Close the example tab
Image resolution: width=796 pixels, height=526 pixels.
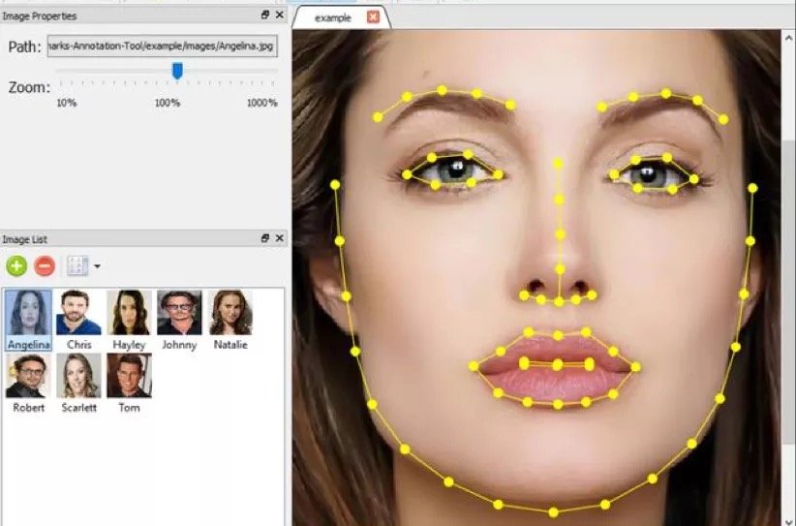tap(373, 17)
